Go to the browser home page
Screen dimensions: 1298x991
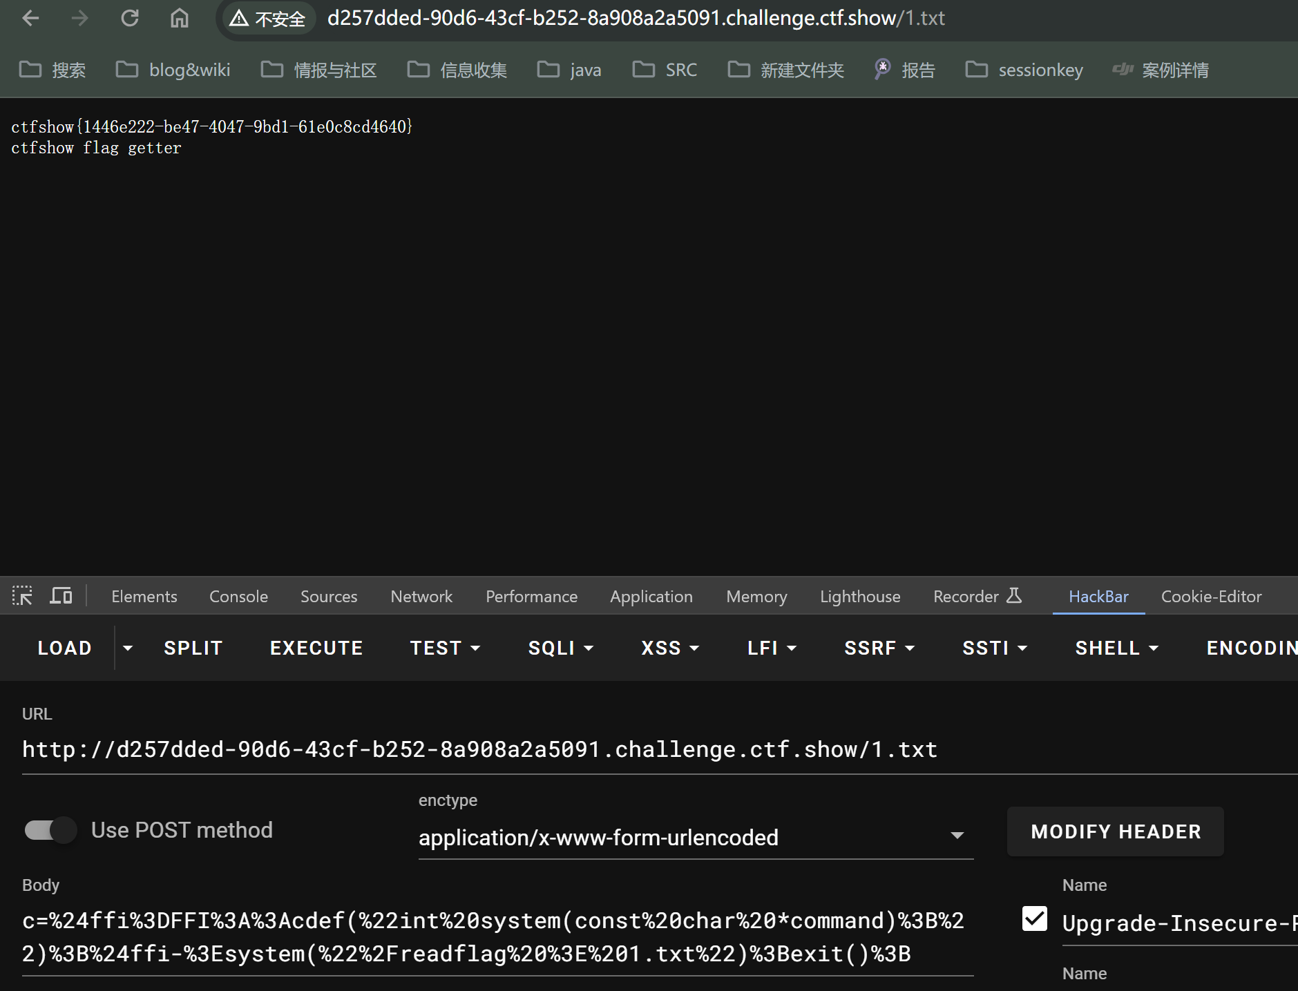(x=180, y=19)
